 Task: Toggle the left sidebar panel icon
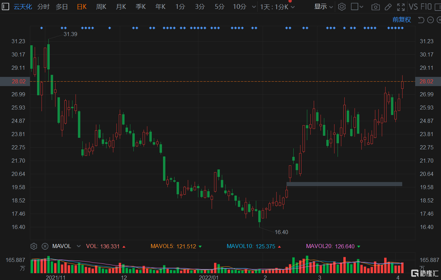[x=6, y=6]
